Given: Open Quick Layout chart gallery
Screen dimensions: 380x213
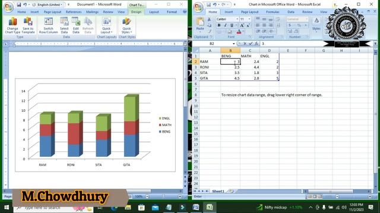Looking at the screenshot, I should click(106, 25).
